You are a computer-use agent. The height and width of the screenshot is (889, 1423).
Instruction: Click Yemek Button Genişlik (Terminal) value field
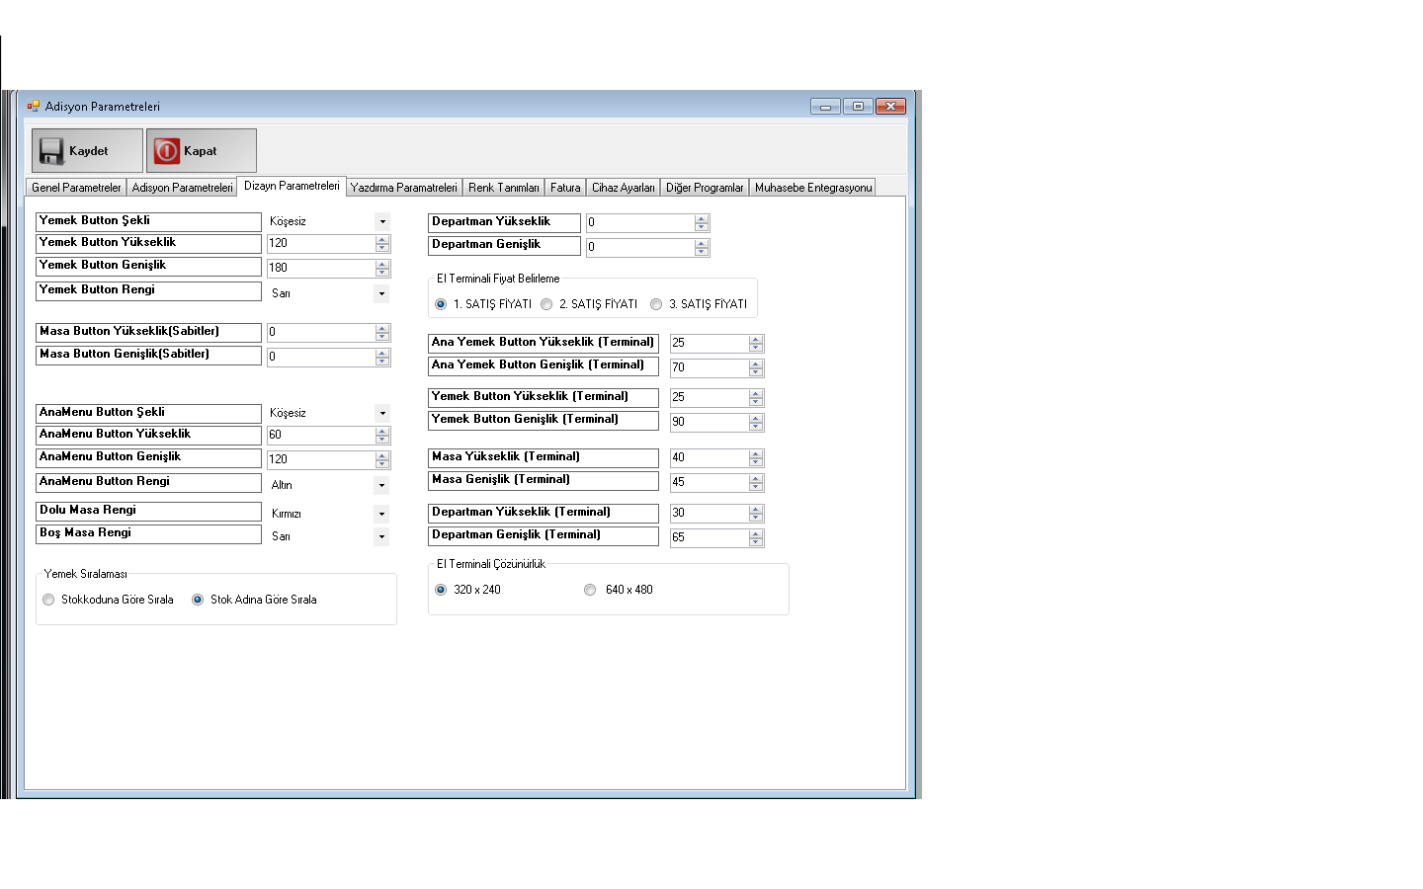click(x=710, y=422)
